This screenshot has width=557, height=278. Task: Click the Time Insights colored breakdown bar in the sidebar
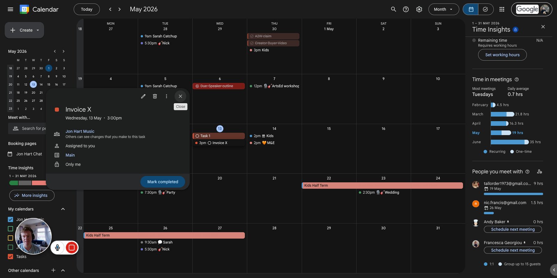pos(28,183)
